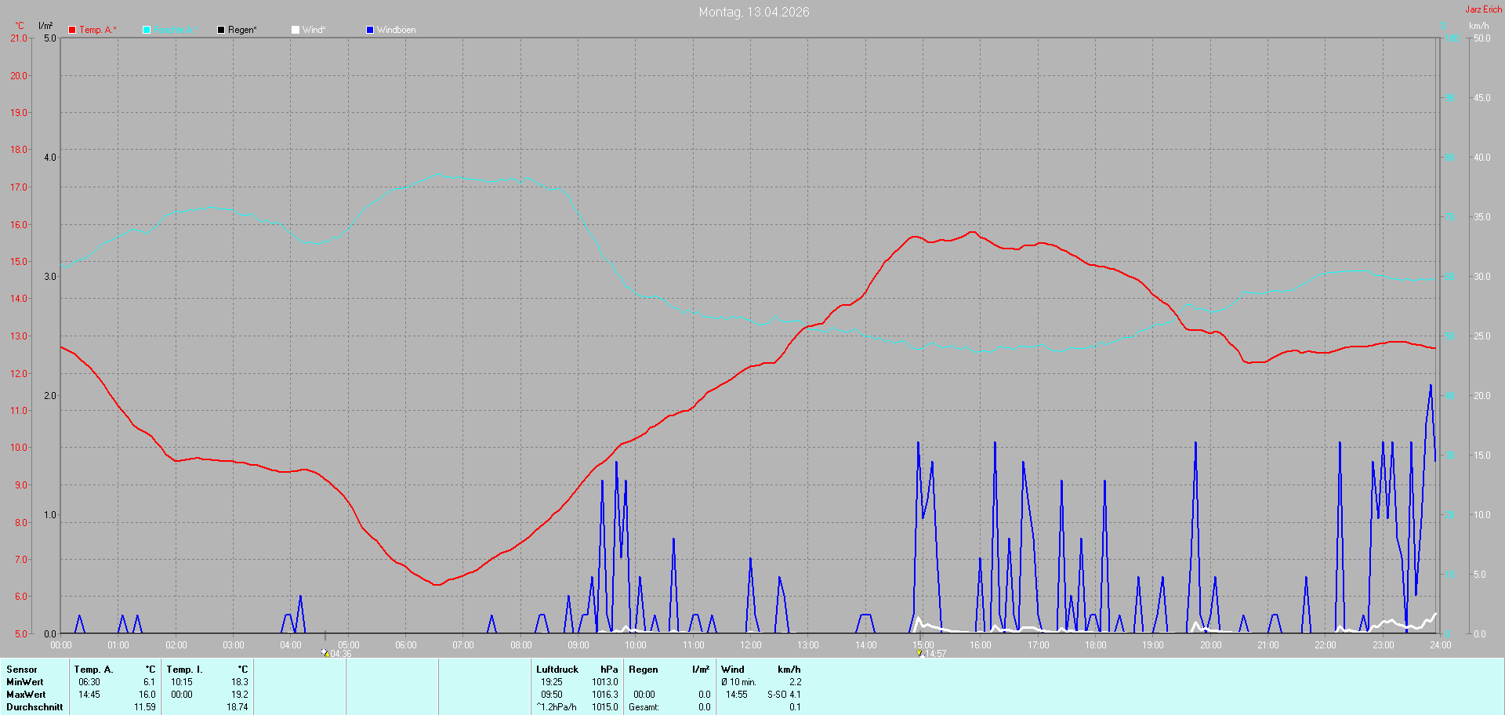The height and width of the screenshot is (715, 1505).
Task: Select the 'MinWert' row label
Action: 25,682
